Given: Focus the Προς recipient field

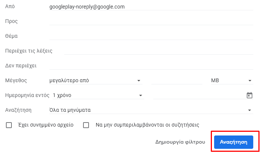Looking at the screenshot, I should (151, 21).
